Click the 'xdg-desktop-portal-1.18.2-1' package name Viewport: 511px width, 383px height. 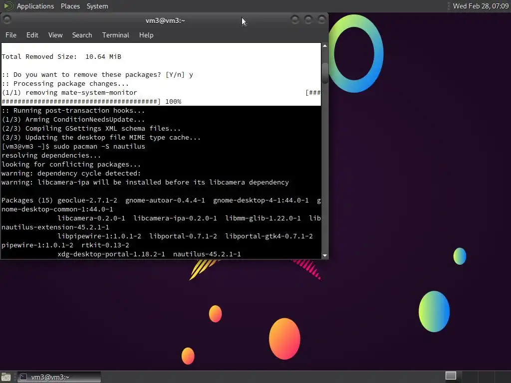pos(111,254)
